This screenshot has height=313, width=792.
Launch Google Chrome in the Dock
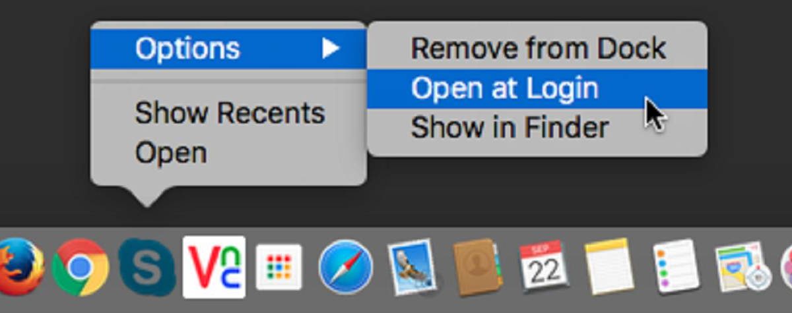click(x=81, y=267)
